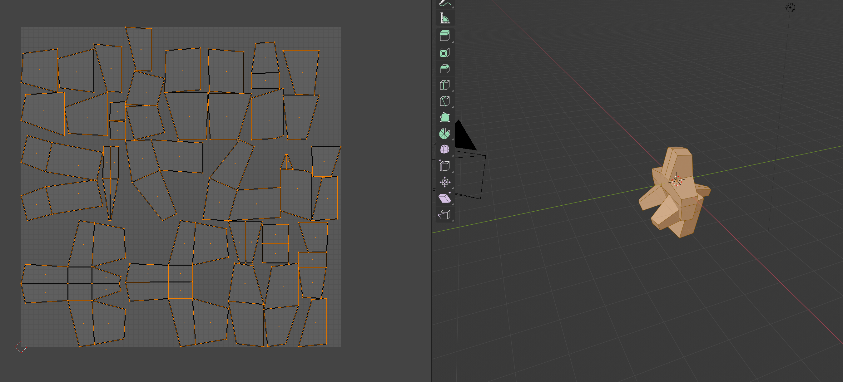
Task: Choose the Shear tool
Action: (444, 198)
